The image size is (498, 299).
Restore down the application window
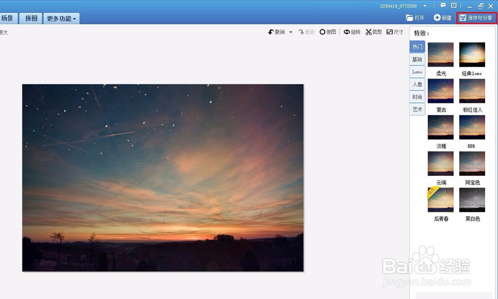tap(481, 6)
